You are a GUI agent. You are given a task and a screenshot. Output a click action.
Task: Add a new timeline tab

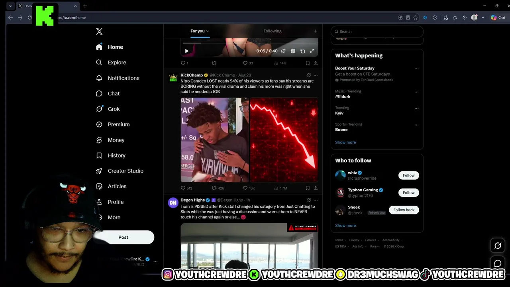click(x=316, y=31)
